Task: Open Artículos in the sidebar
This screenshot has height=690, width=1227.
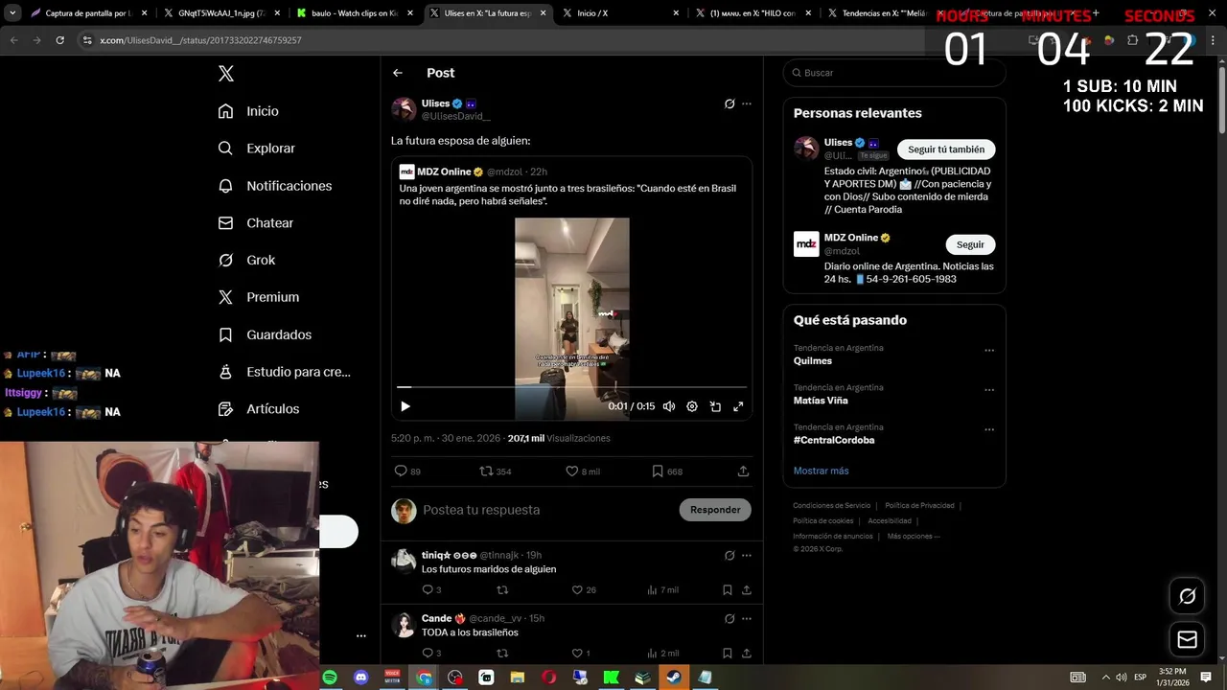Action: click(258, 409)
